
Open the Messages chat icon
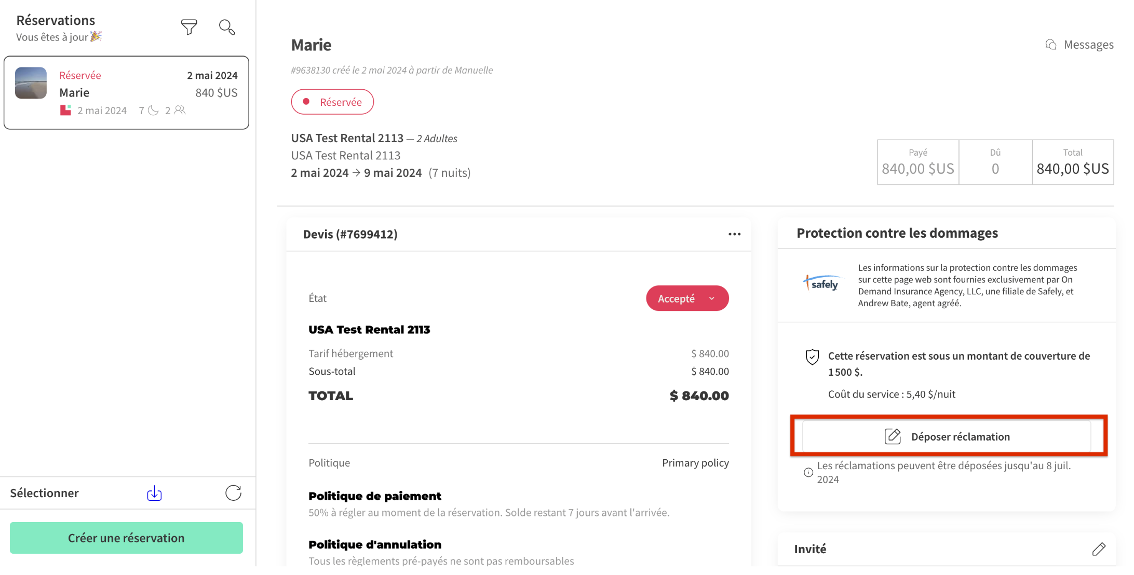[1051, 45]
